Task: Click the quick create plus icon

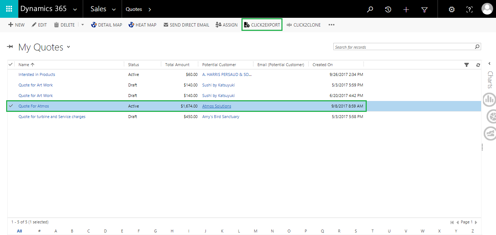Action: (x=406, y=9)
